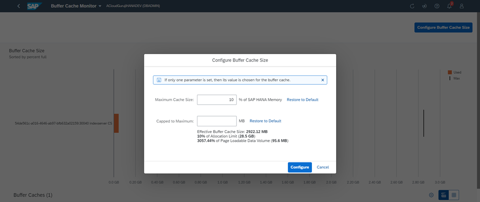
Task: Click the refresh icon in header
Action: pos(412,6)
